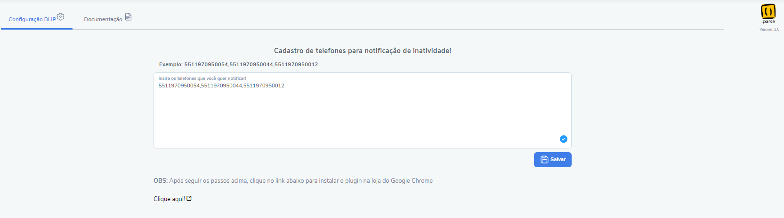
Task: Click the gear icon beside Configuração BLiP
Action: pos(60,17)
